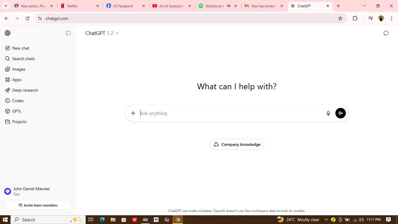Click the ChatGPT logo in the sidebar
The width and height of the screenshot is (398, 224).
(x=8, y=33)
